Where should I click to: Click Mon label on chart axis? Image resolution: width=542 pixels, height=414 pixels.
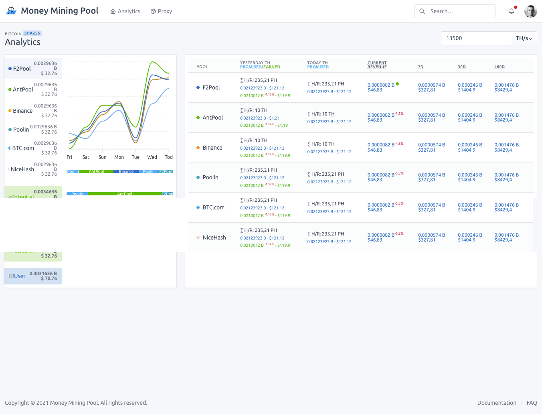[x=119, y=157]
